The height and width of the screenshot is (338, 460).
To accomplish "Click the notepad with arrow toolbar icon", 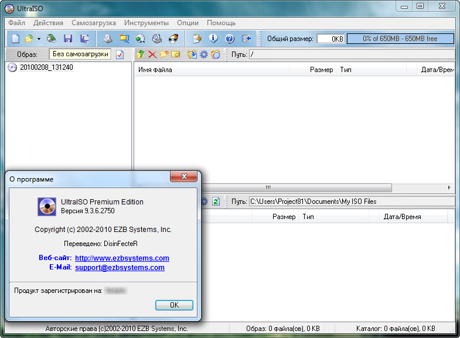I will (x=197, y=39).
